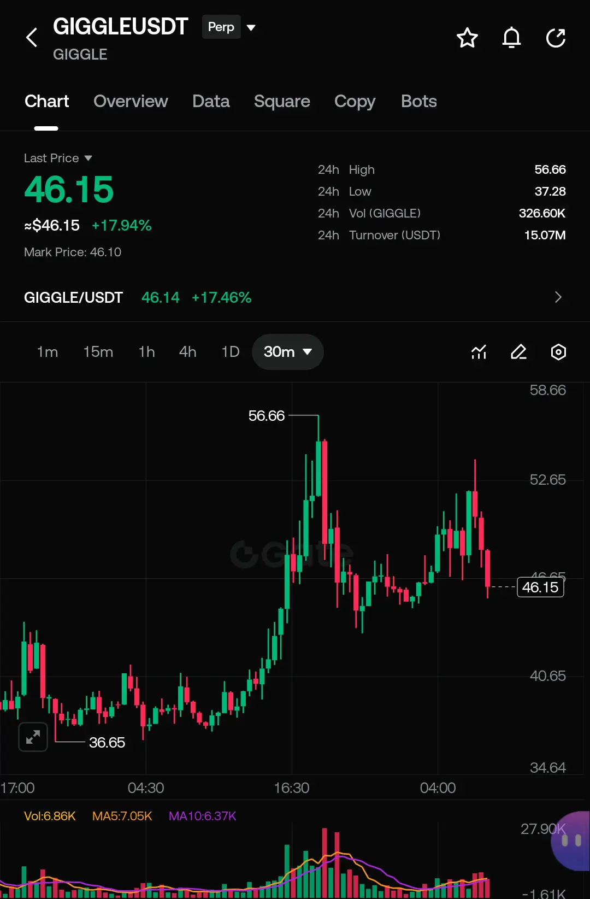Tap the 56.66 high marker on chart
Image resolution: width=590 pixels, height=899 pixels.
click(x=267, y=416)
